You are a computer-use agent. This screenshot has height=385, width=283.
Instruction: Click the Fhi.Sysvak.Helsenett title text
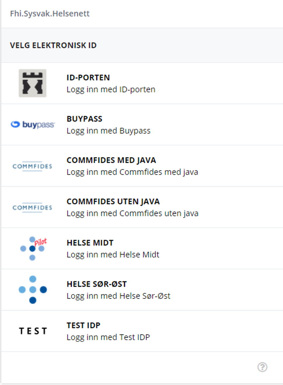point(50,14)
